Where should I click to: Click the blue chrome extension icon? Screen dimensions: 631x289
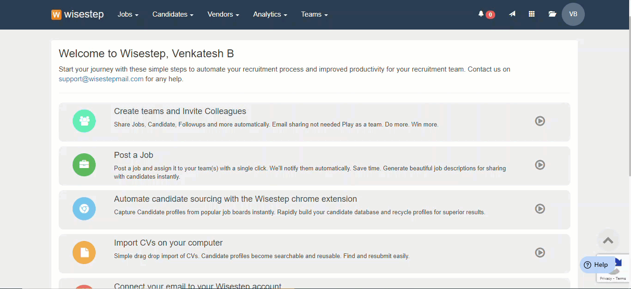point(84,209)
